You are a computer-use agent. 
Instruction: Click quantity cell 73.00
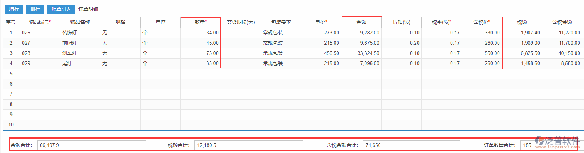200,53
